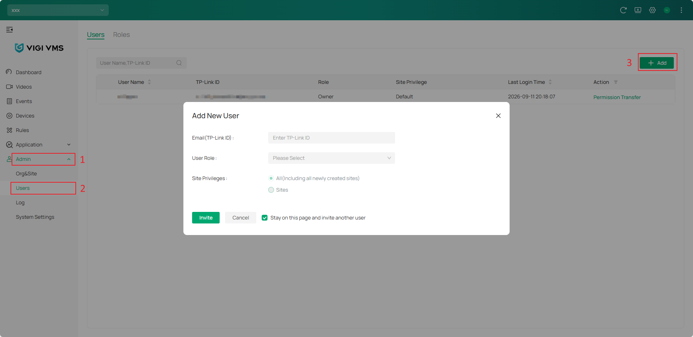Image resolution: width=693 pixels, height=337 pixels.
Task: Close the Add New User dialog
Action: pos(498,116)
